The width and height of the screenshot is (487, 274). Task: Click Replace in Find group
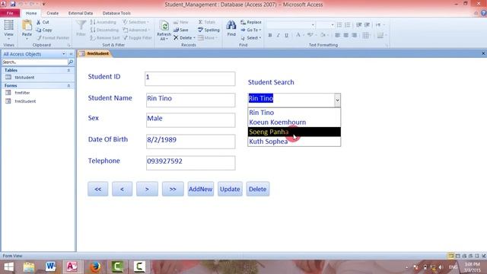[251, 22]
